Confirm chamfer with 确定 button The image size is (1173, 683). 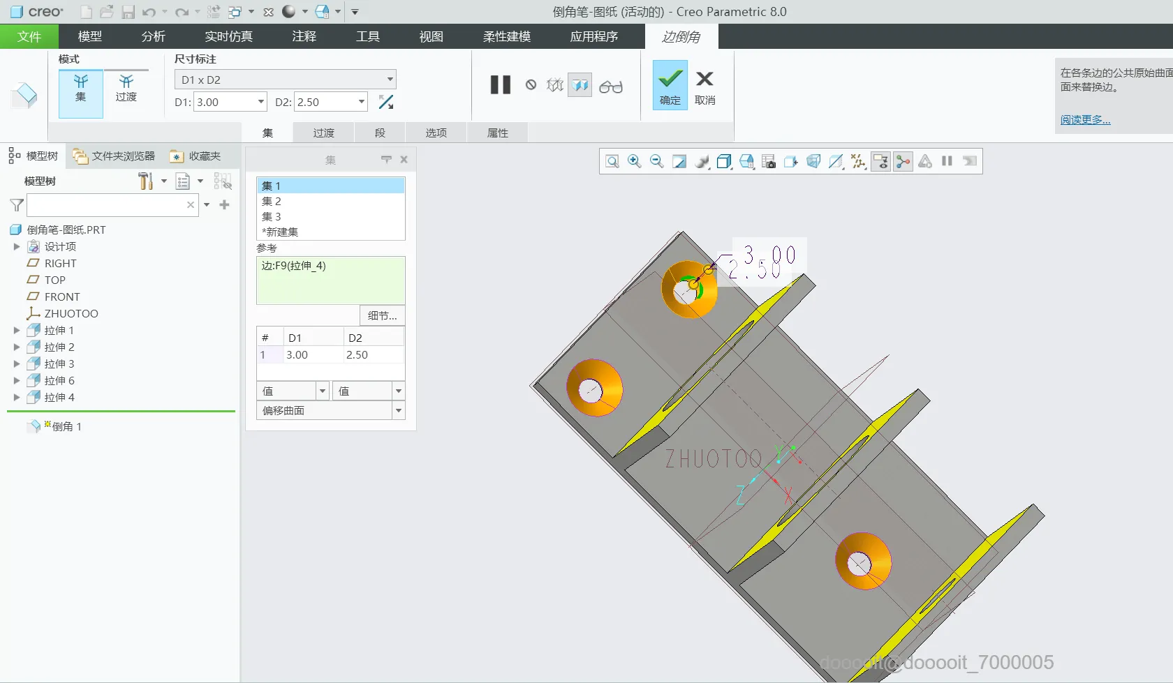click(x=670, y=85)
